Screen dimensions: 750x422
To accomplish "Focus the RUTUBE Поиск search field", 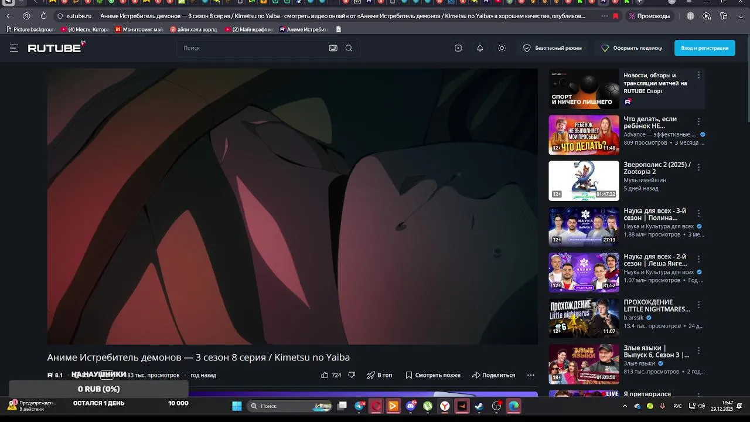I will pos(252,48).
